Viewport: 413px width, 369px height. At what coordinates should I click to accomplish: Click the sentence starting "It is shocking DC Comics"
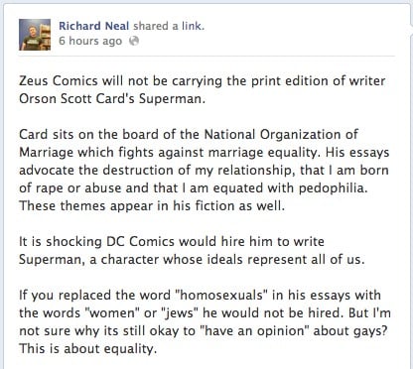coord(192,250)
